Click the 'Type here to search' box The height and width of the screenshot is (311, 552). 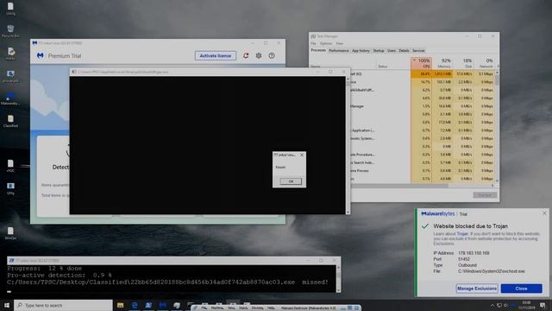click(x=63, y=305)
